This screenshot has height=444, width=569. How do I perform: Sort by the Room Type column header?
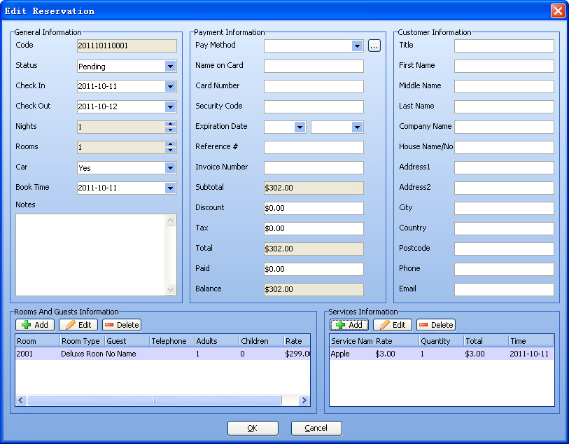pyautogui.click(x=82, y=341)
